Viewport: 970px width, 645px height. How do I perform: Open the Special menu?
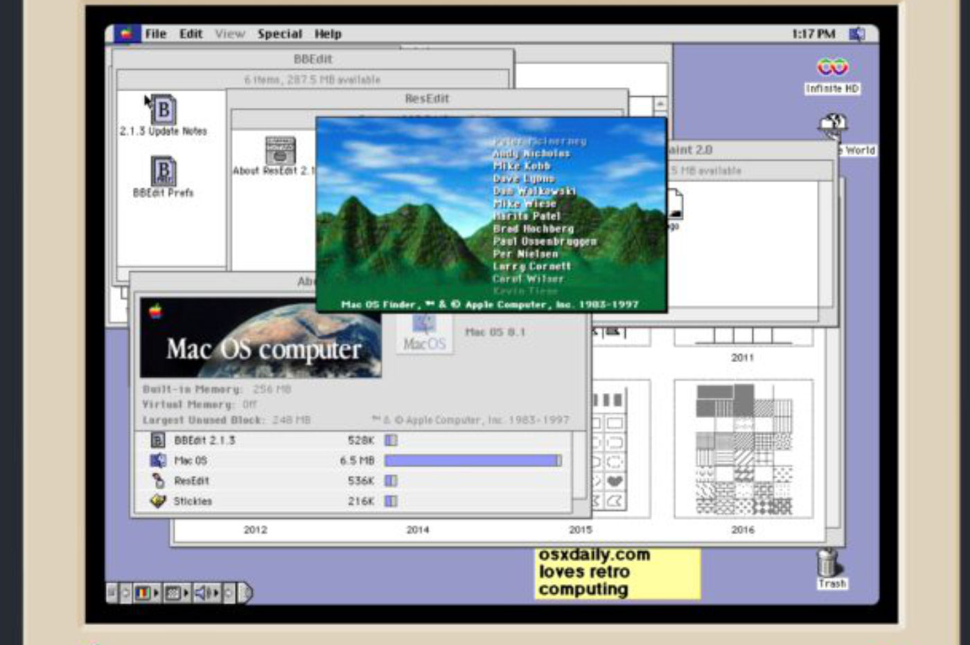point(280,34)
